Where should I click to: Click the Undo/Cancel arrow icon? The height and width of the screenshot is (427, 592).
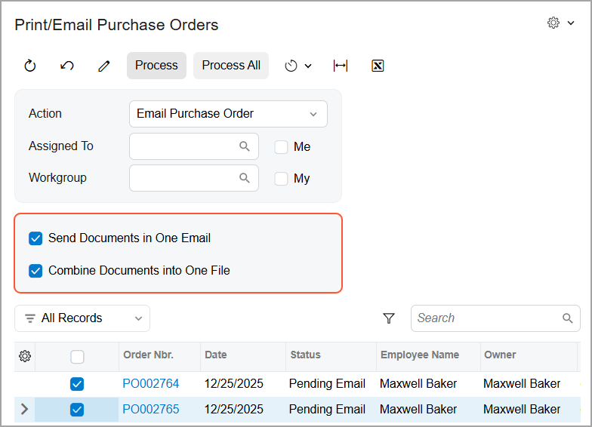point(67,66)
